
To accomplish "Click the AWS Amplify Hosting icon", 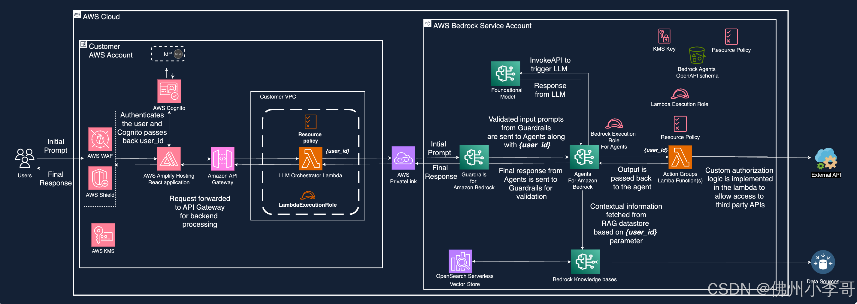I will [x=169, y=159].
